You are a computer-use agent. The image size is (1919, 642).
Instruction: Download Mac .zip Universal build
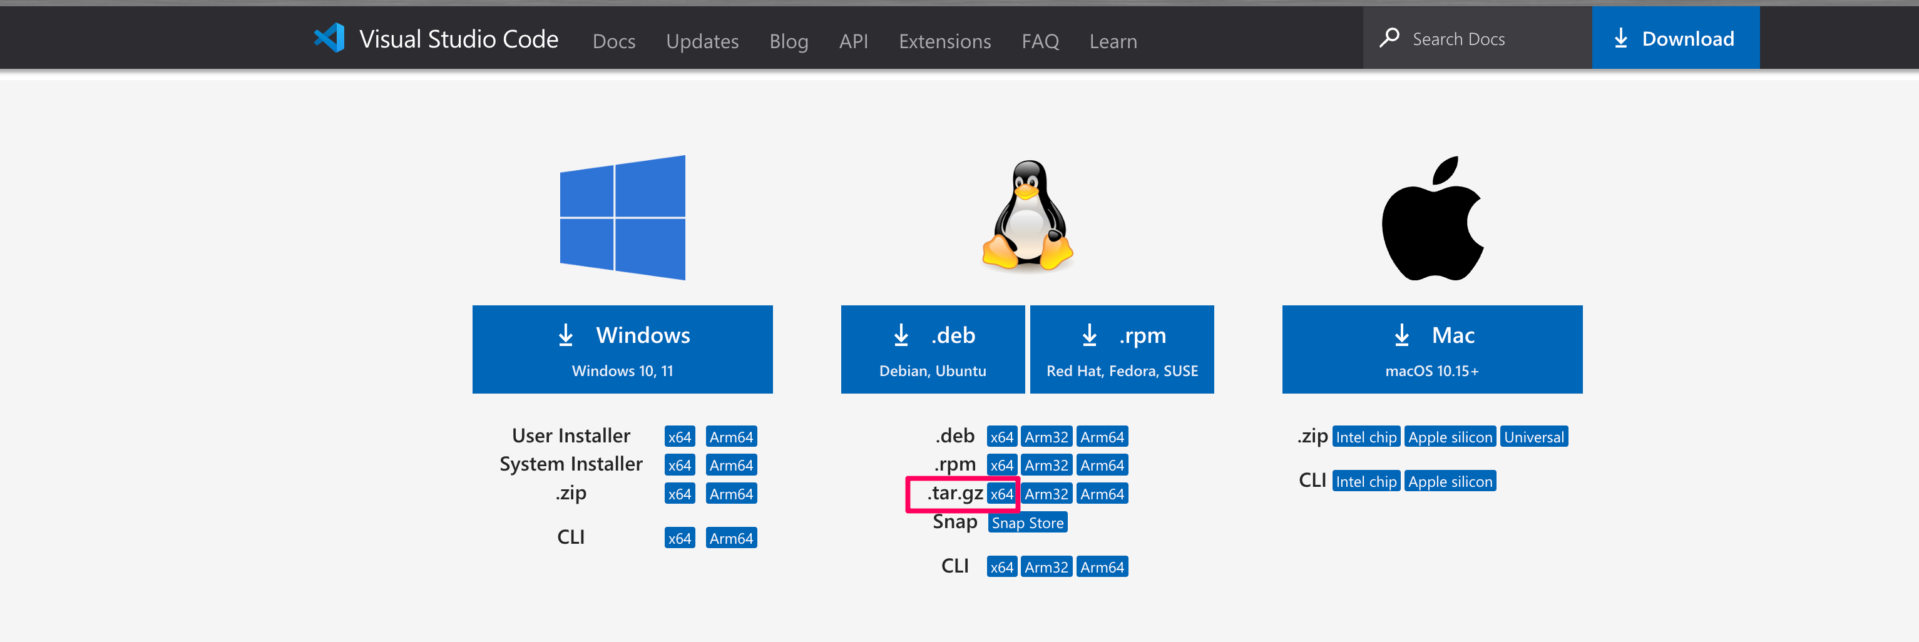click(x=1534, y=436)
